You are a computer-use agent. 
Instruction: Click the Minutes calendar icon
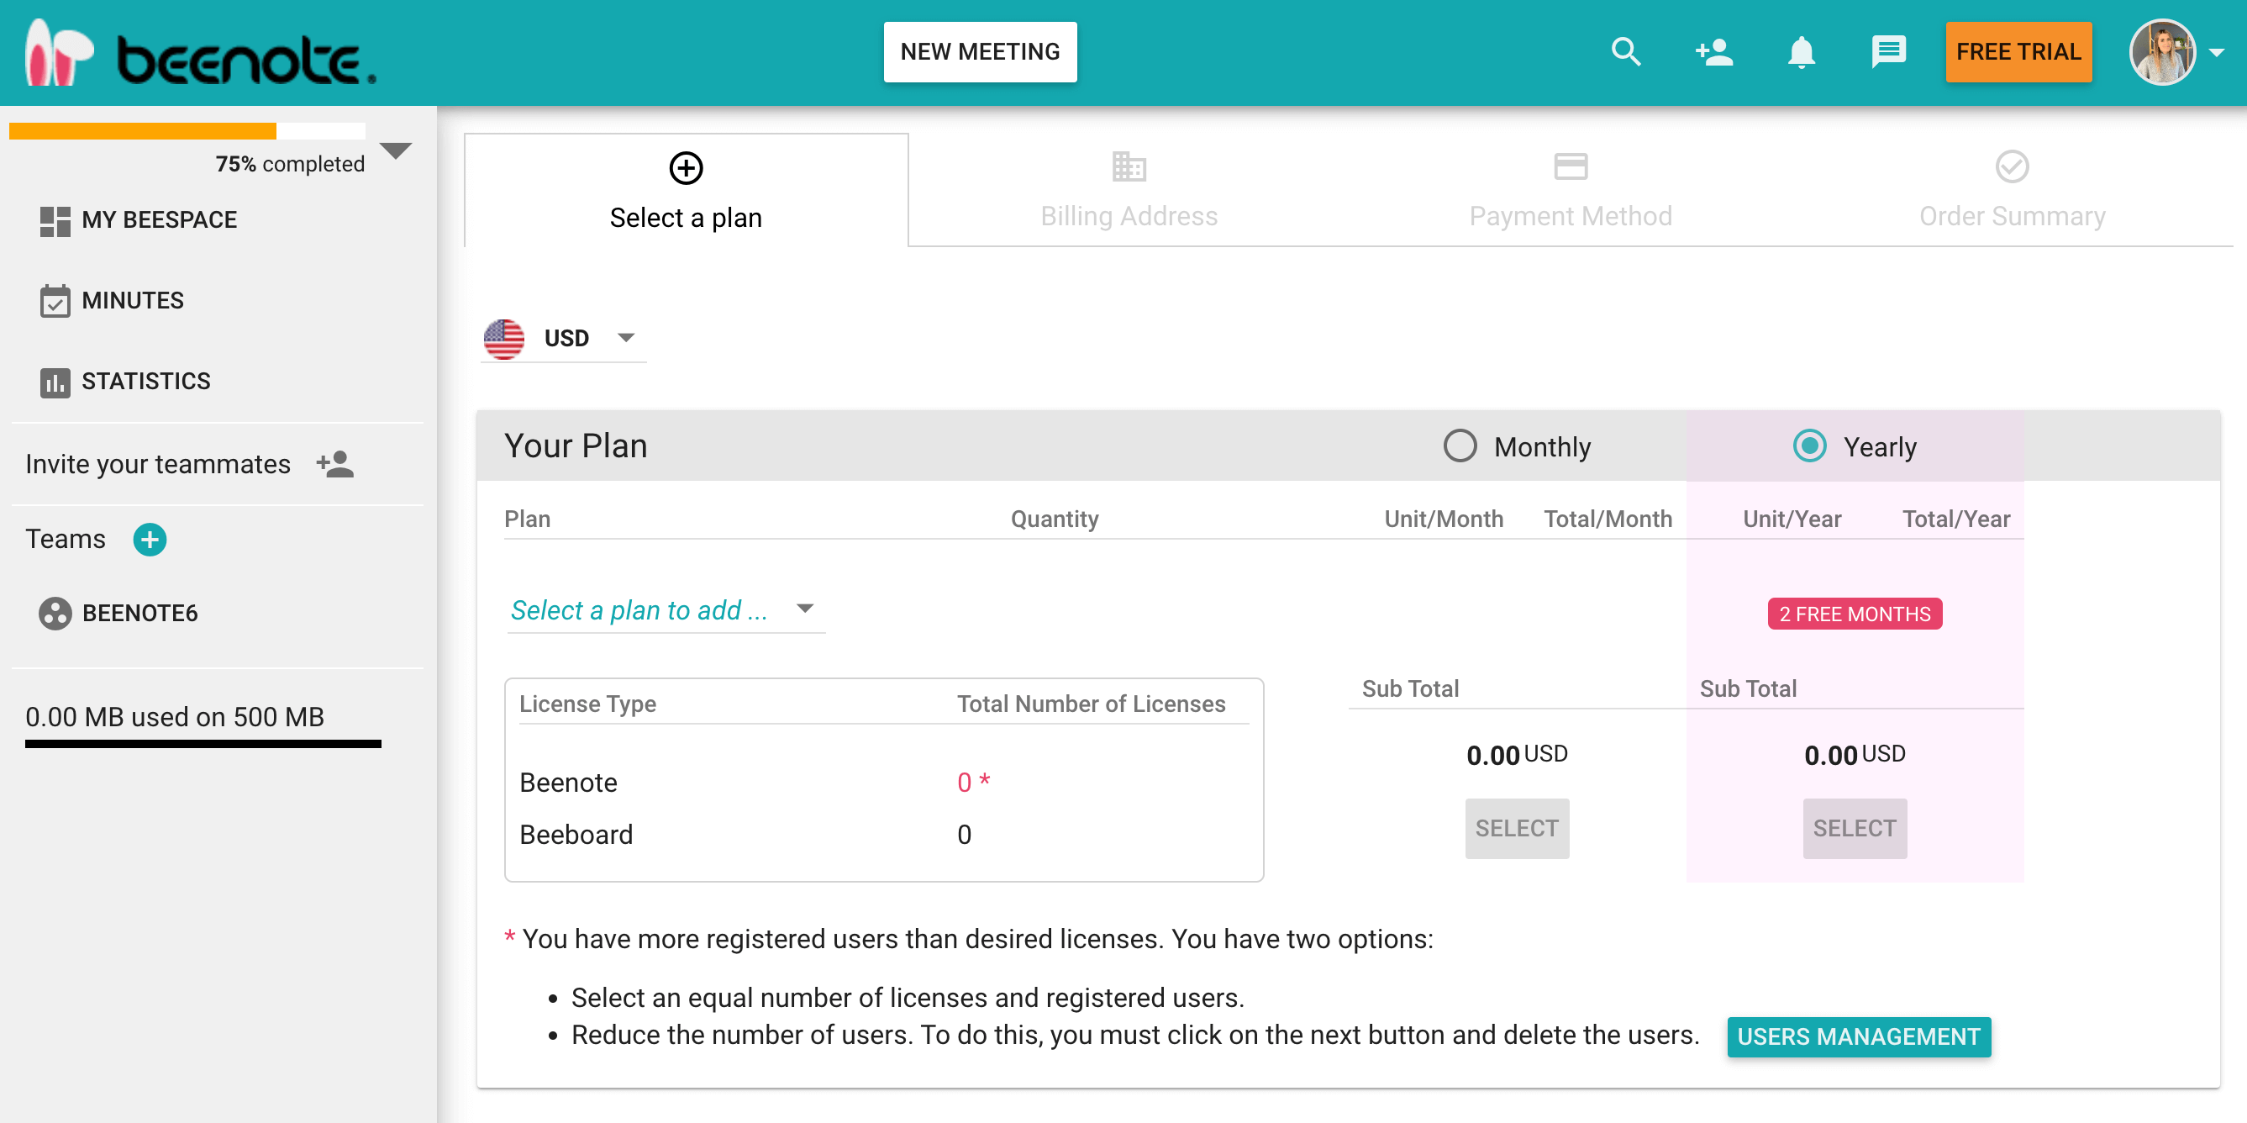(x=55, y=301)
